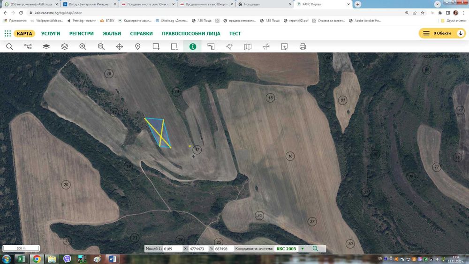Click parcel label 15 on map
The image size is (469, 264).
point(271,98)
